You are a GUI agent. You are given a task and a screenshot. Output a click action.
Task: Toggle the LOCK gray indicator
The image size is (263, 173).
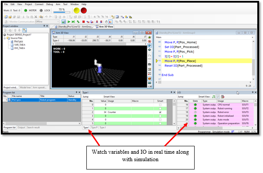click(x=41, y=11)
